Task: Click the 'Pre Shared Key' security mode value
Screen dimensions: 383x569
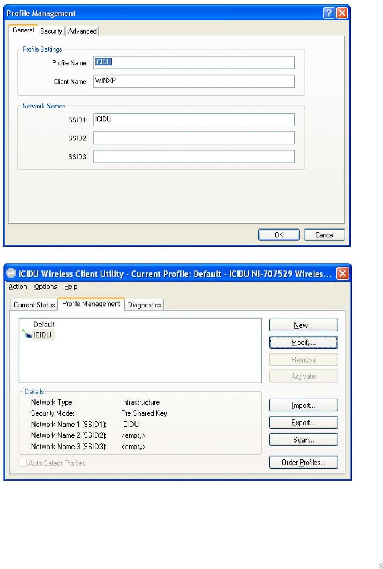Action: (144, 413)
